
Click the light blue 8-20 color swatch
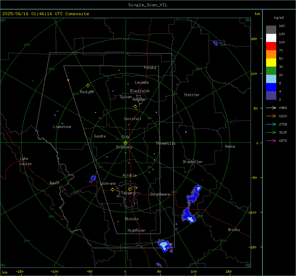click(271, 79)
